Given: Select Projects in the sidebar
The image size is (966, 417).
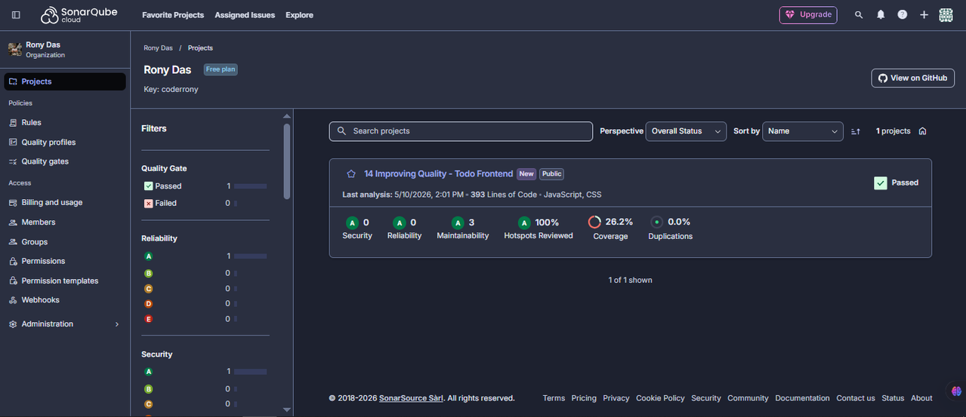Looking at the screenshot, I should click(x=65, y=81).
